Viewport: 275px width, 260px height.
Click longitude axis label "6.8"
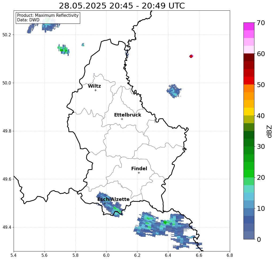click(x=230, y=255)
